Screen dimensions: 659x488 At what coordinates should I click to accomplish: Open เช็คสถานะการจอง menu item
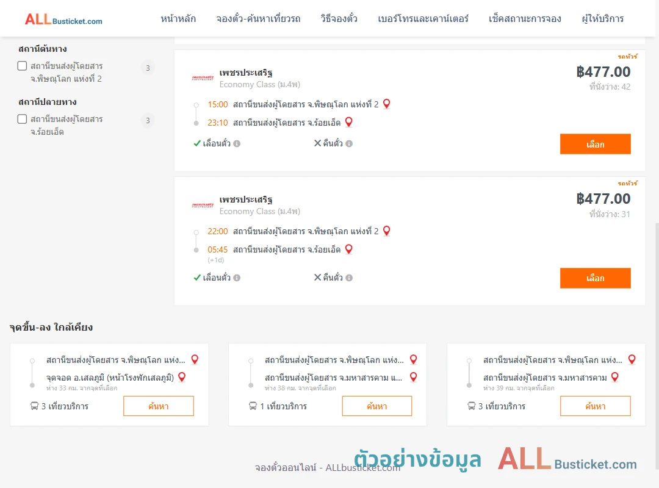pyautogui.click(x=525, y=19)
